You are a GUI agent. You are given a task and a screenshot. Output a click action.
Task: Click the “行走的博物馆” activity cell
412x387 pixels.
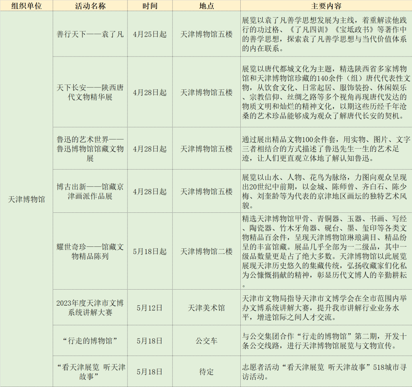(x=90, y=341)
